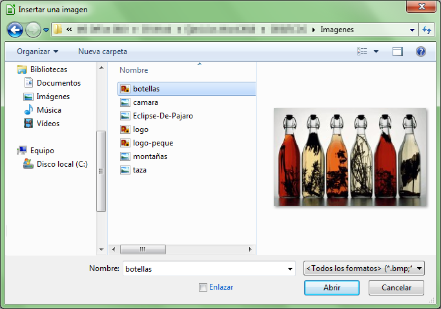
Task: Open Música library
Action: (49, 110)
